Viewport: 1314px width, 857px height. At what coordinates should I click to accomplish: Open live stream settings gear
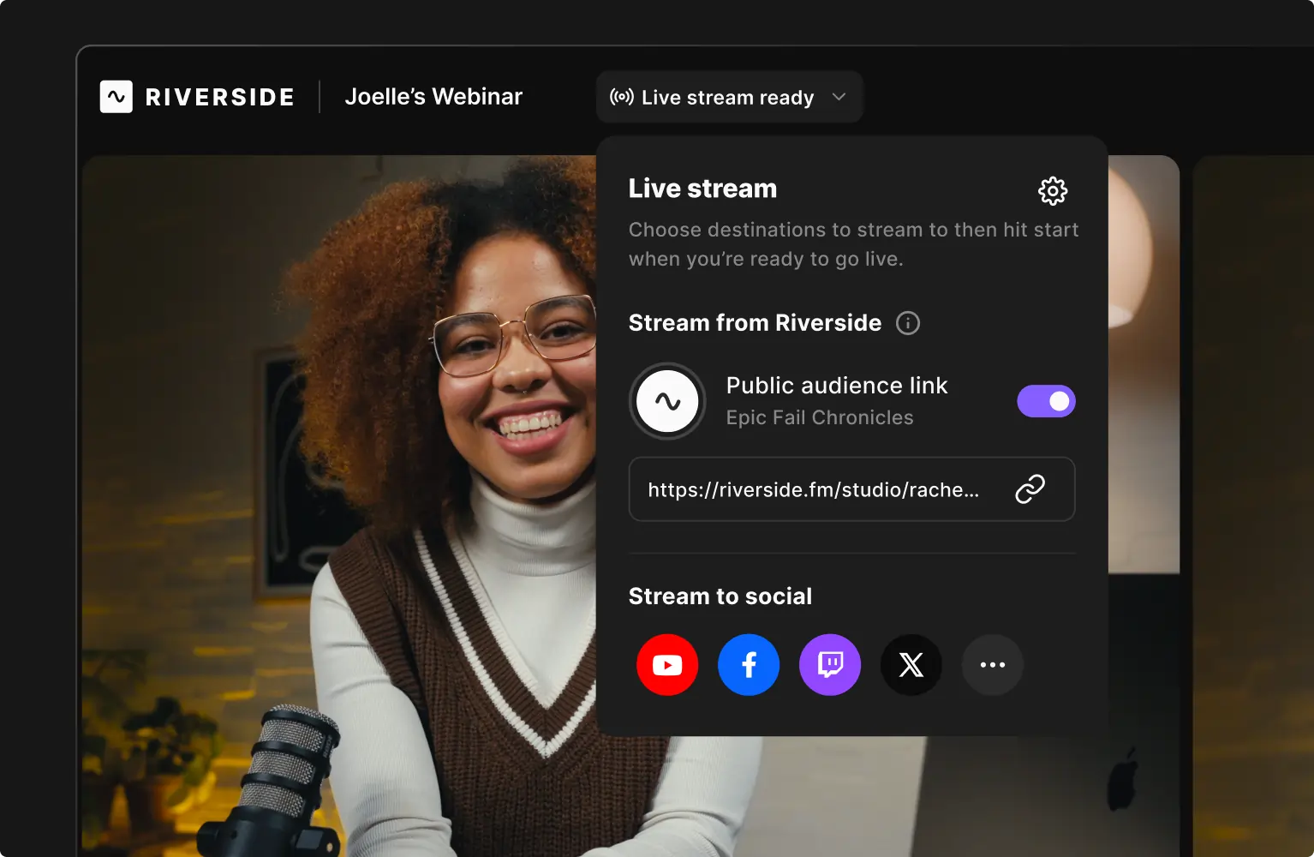[1053, 191]
